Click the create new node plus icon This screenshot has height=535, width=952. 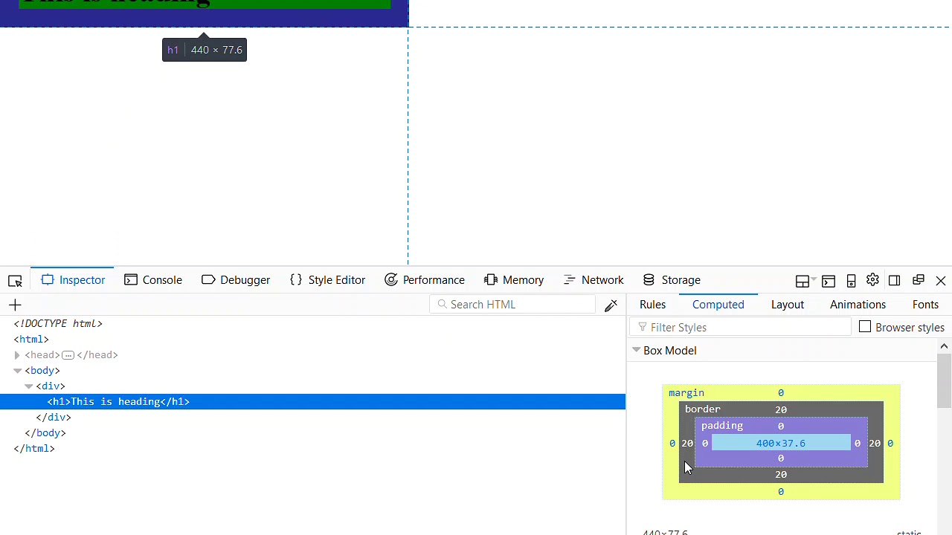click(15, 305)
